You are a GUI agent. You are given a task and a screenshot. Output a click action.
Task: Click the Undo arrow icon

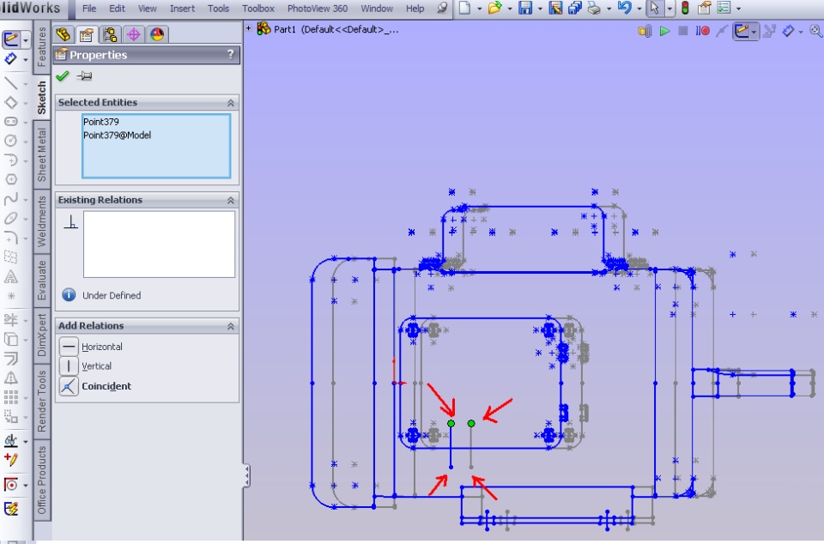click(x=624, y=8)
